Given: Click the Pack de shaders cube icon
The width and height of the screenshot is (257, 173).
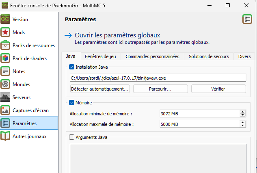Looking at the screenshot, I should click(6, 58).
